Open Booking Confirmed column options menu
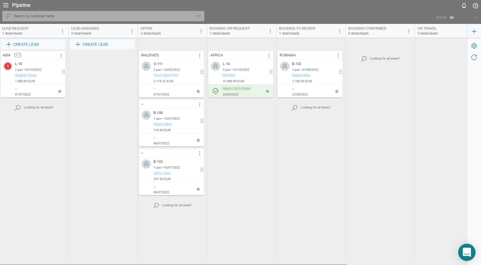 click(x=409, y=31)
